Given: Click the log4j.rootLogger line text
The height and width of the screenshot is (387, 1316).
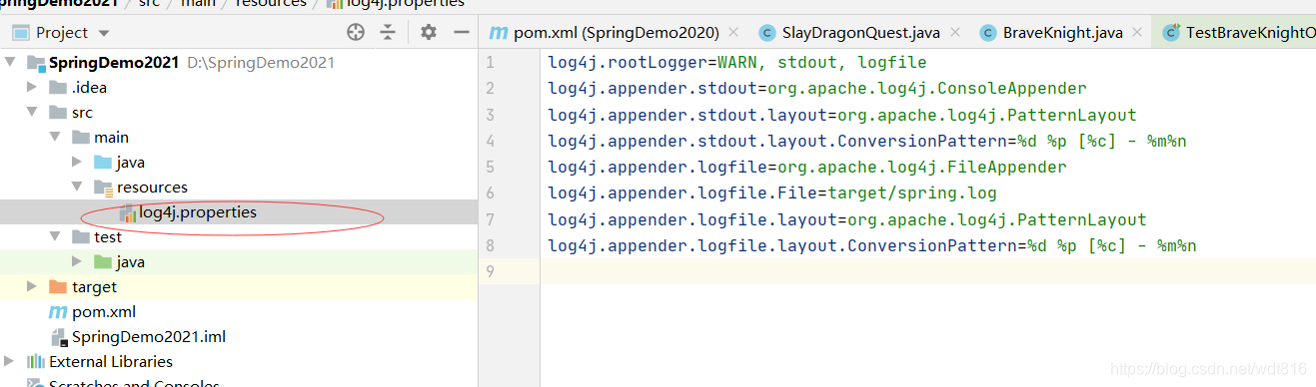Looking at the screenshot, I should coord(736,62).
